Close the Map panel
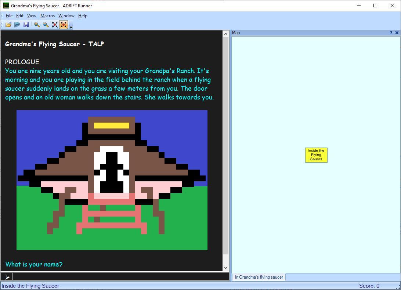The width and height of the screenshot is (401, 290). pos(397,33)
